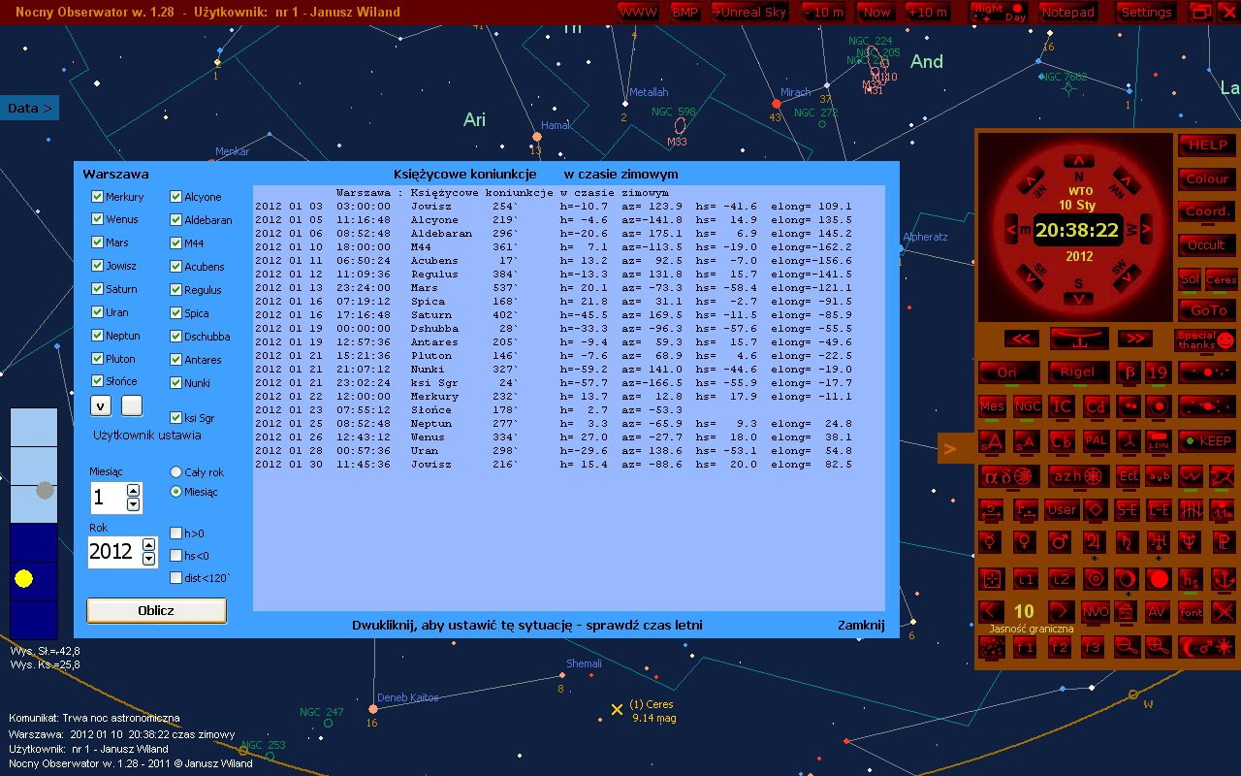The height and width of the screenshot is (776, 1241).
Task: Click the constellation boundaries Cb button
Action: click(1063, 441)
